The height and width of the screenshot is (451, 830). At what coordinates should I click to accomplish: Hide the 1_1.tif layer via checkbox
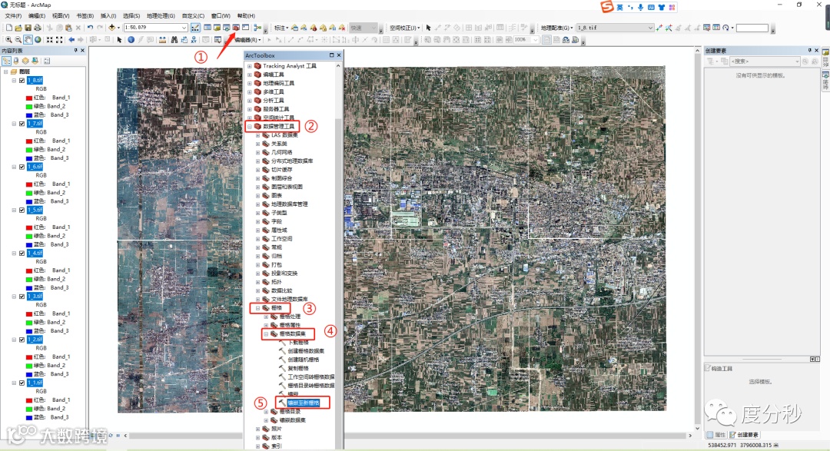[x=22, y=383]
